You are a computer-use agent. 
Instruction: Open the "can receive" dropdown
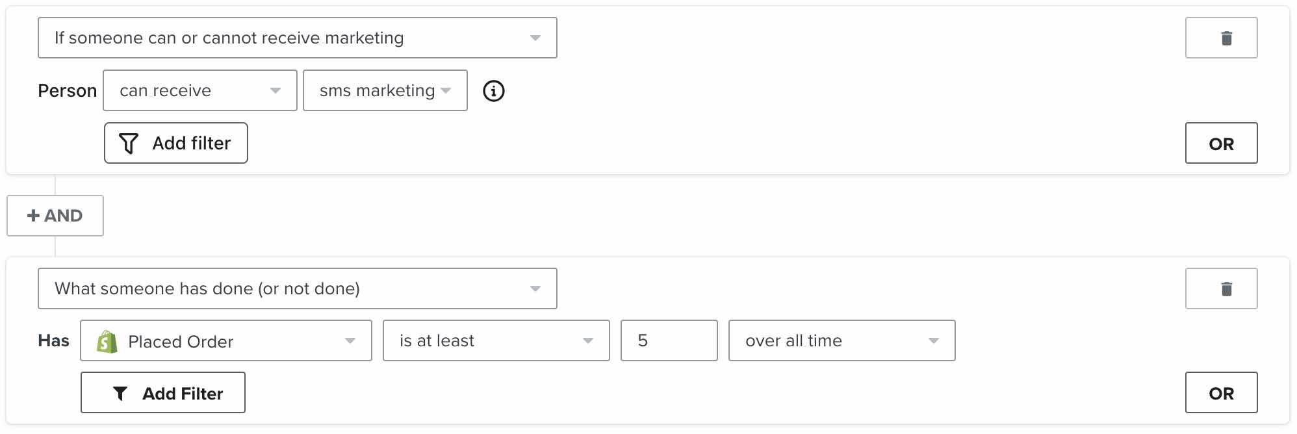point(199,91)
